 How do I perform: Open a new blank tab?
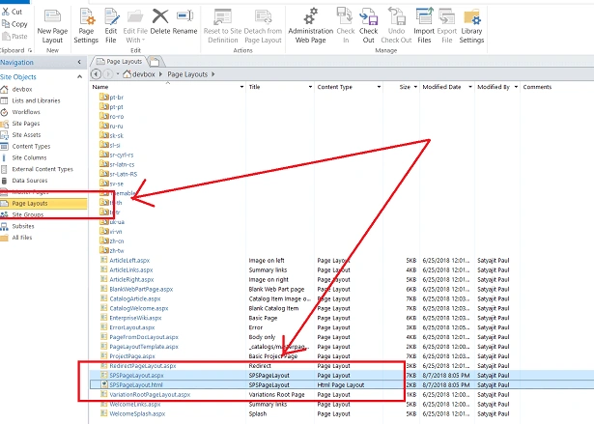click(x=155, y=62)
